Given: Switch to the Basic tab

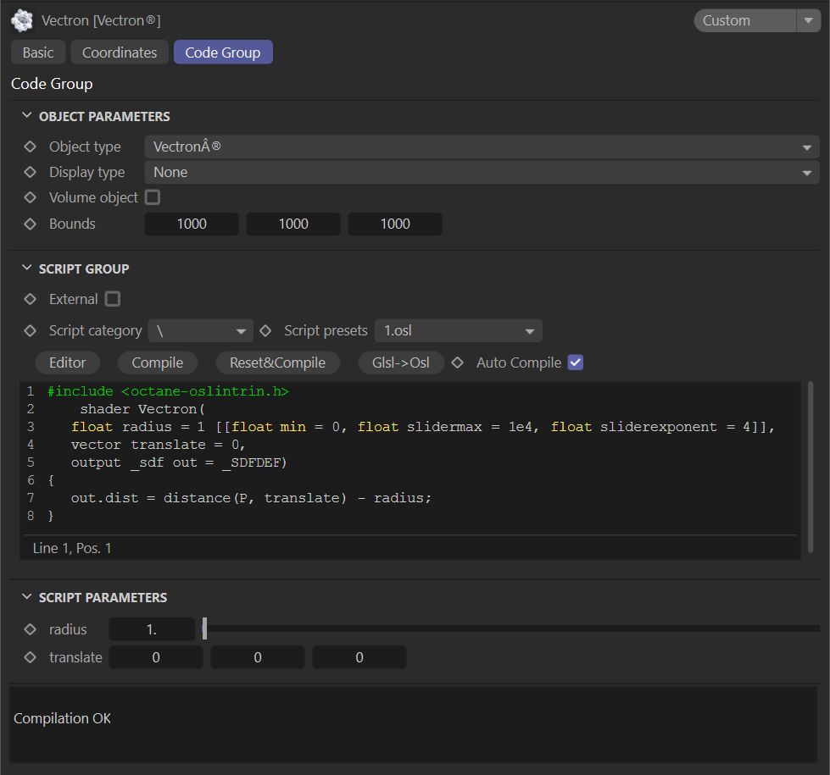Looking at the screenshot, I should [38, 53].
